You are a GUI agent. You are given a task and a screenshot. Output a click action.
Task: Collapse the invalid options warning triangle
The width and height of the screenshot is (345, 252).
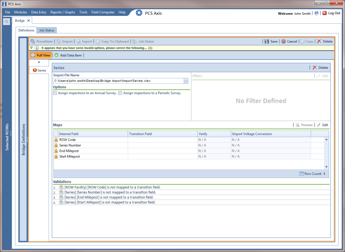coord(31,48)
